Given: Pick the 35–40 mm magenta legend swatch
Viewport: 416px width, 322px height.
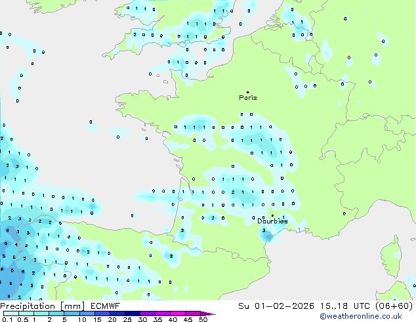Looking at the screenshot, I should pyautogui.click(x=162, y=313).
